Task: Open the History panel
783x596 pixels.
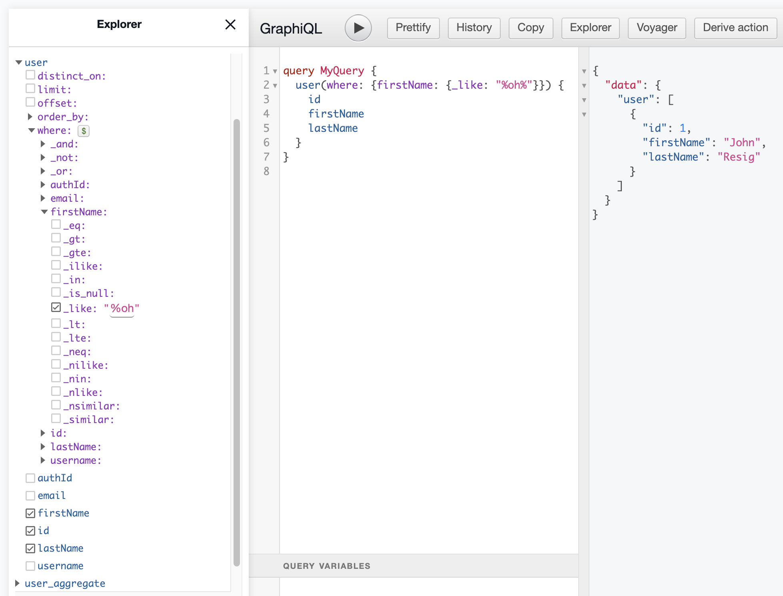Action: (x=474, y=28)
